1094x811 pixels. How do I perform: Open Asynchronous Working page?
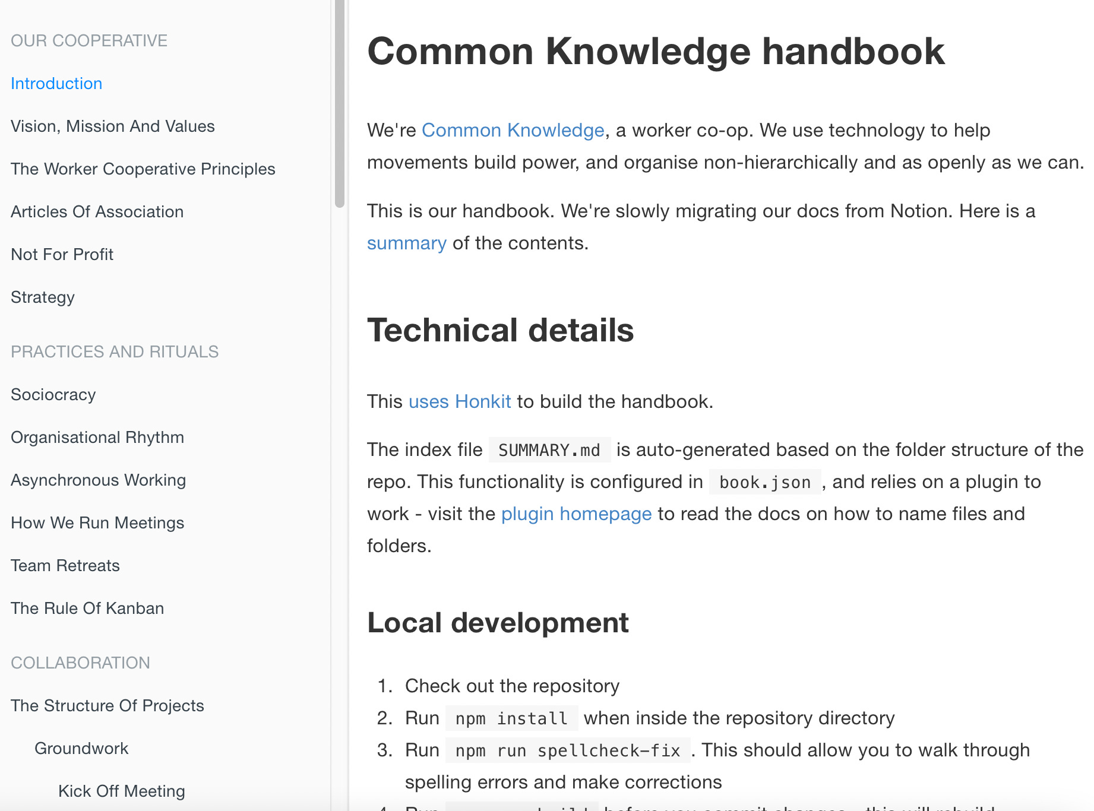[x=99, y=480]
